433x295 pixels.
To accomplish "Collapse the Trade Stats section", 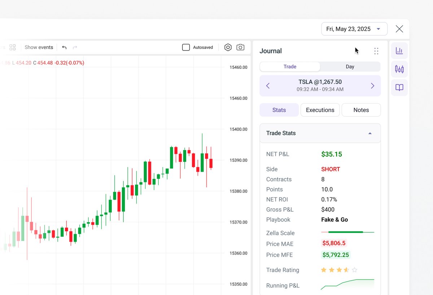I will click(369, 133).
